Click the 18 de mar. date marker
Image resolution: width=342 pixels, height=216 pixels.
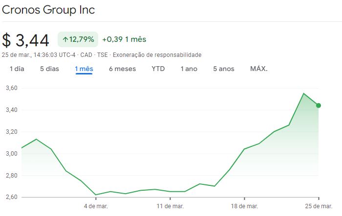[244, 206]
